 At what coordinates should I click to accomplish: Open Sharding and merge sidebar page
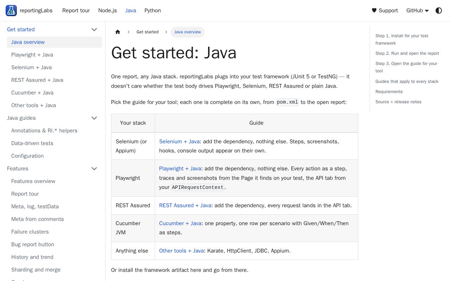54,270
